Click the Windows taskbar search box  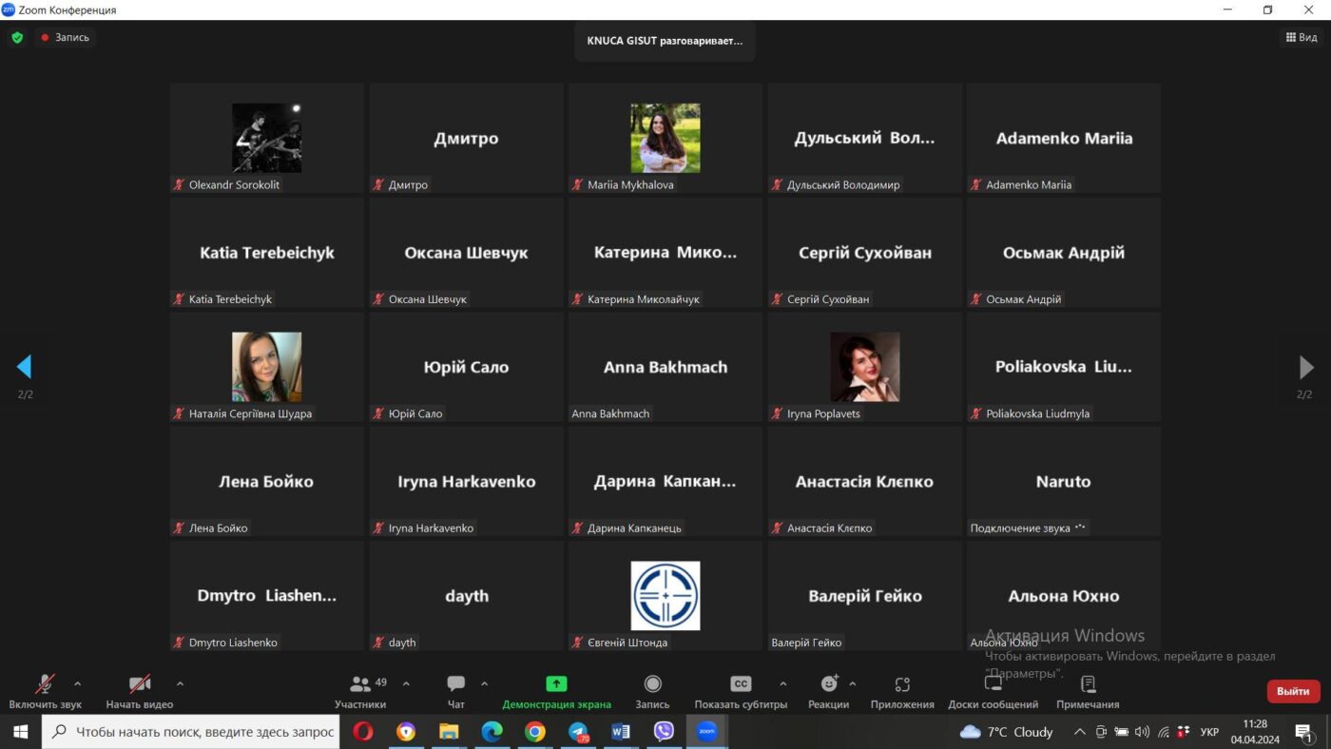(191, 732)
